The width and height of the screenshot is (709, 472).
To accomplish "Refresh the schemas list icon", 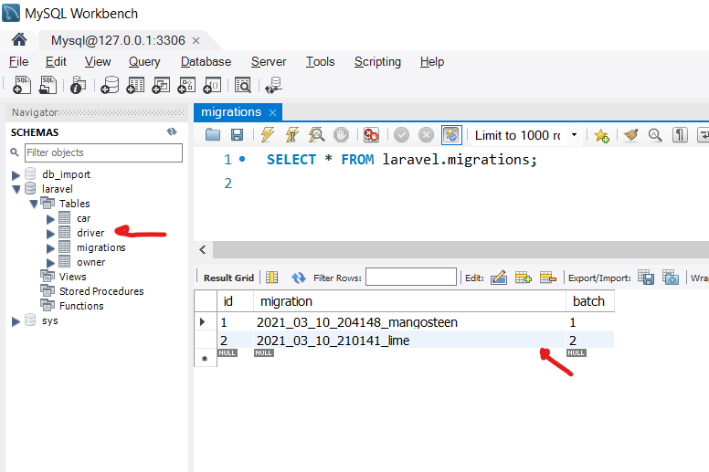I will (172, 131).
